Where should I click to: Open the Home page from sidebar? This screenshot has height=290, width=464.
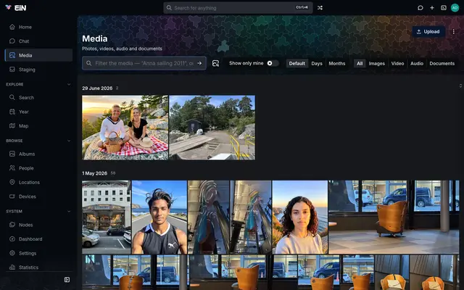(x=38, y=27)
